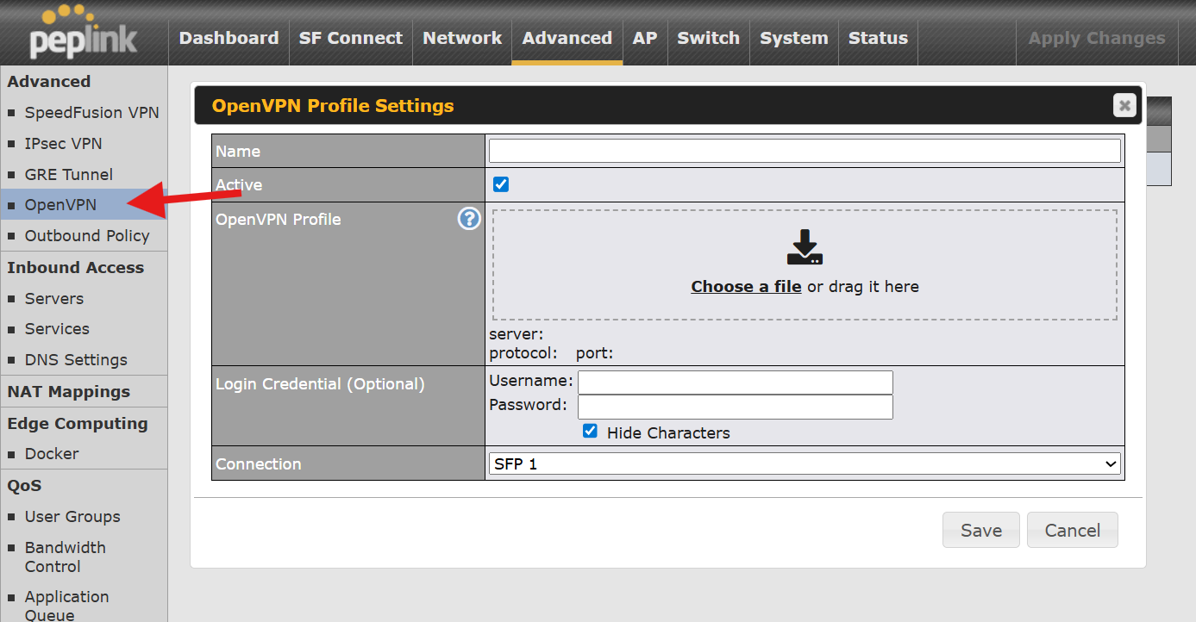Viewport: 1196px width, 622px height.
Task: Click the Choose a file link
Action: point(746,287)
